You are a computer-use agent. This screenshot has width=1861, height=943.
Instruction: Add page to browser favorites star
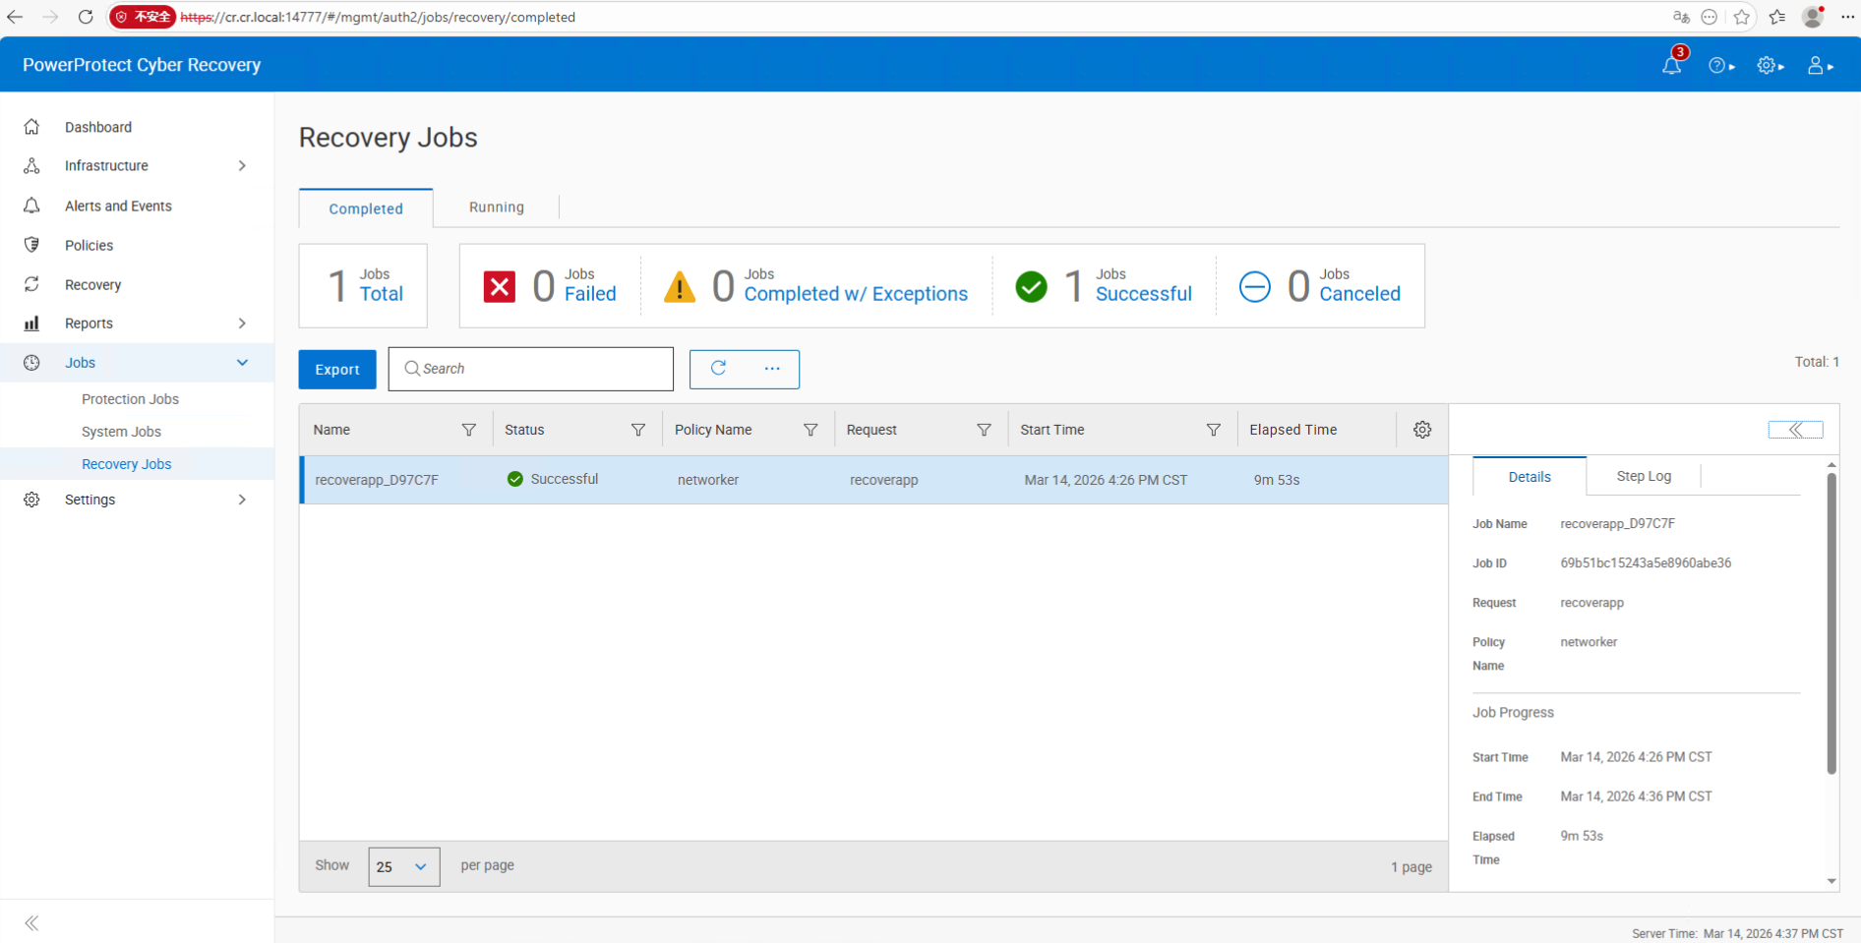click(1742, 17)
